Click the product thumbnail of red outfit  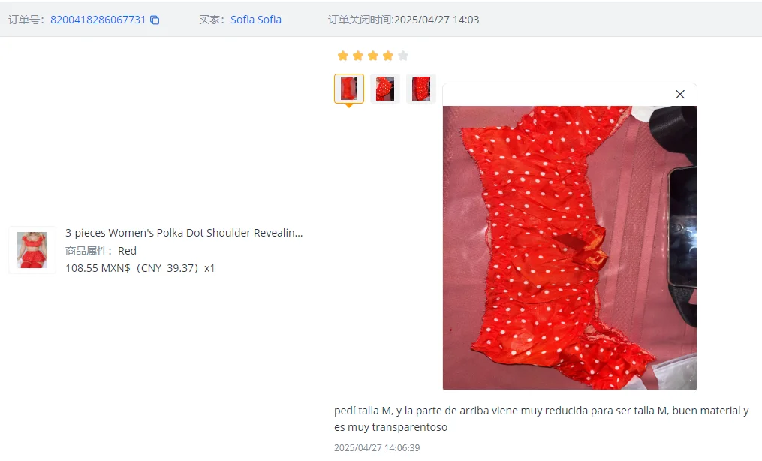[x=32, y=250]
